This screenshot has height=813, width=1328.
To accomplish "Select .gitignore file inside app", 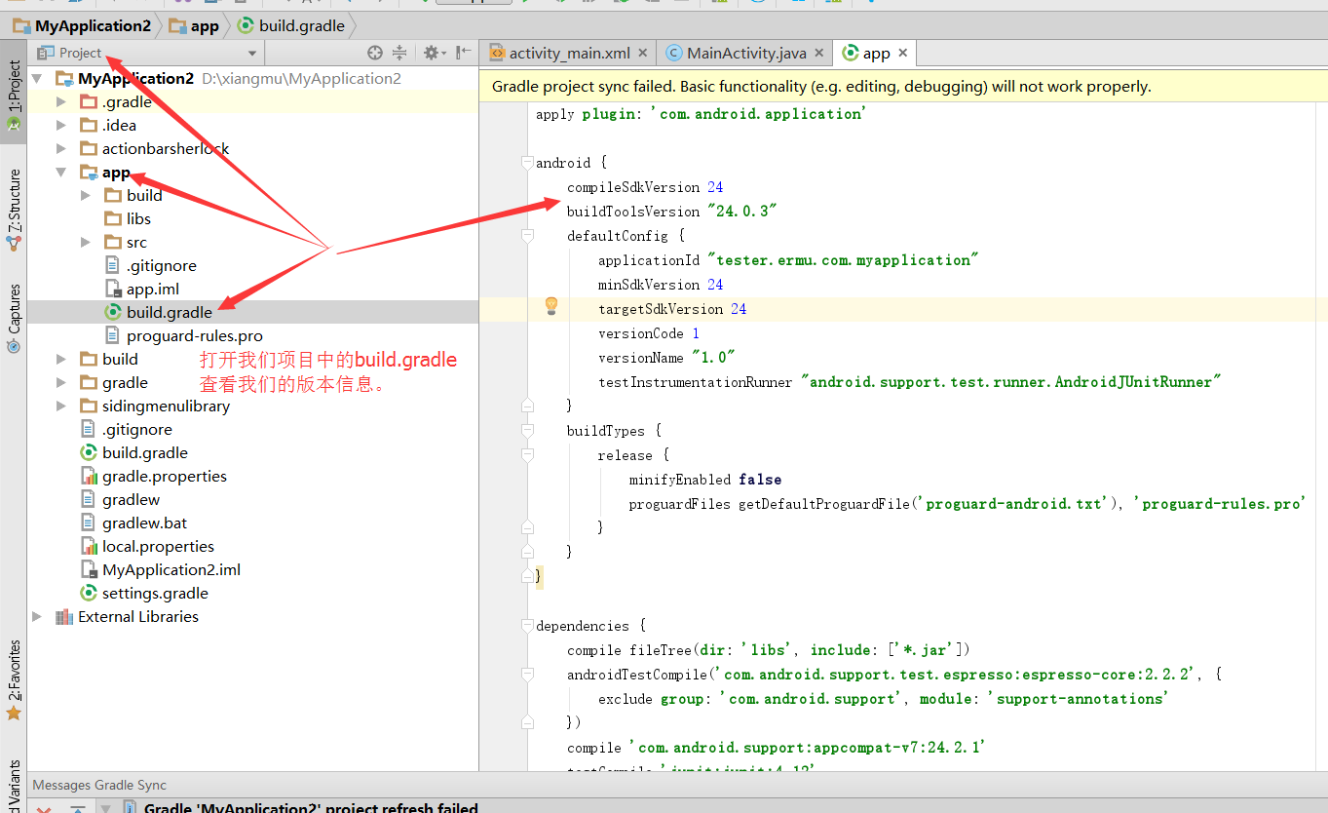I will (162, 265).
